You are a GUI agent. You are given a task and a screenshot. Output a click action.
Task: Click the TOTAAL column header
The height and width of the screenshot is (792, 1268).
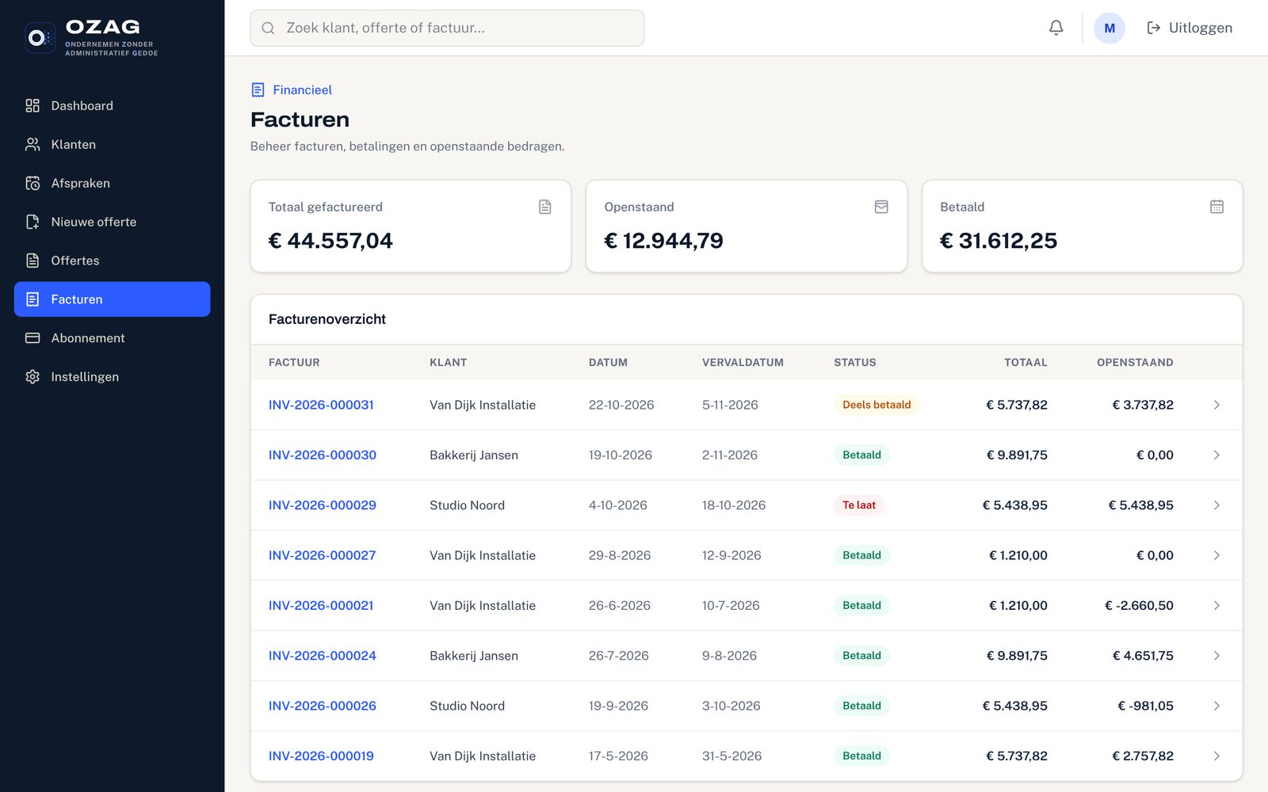(x=1025, y=362)
